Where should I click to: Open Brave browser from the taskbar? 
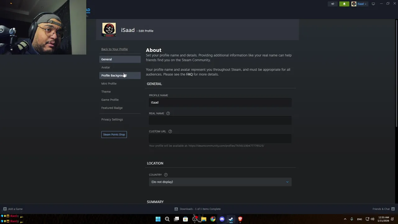[x=240, y=219]
